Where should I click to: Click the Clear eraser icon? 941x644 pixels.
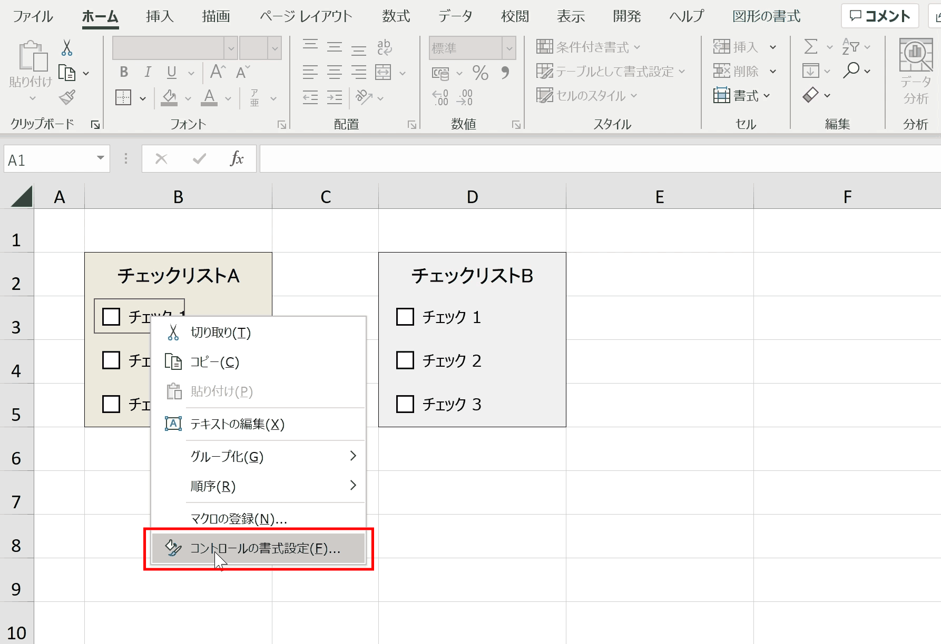(811, 95)
